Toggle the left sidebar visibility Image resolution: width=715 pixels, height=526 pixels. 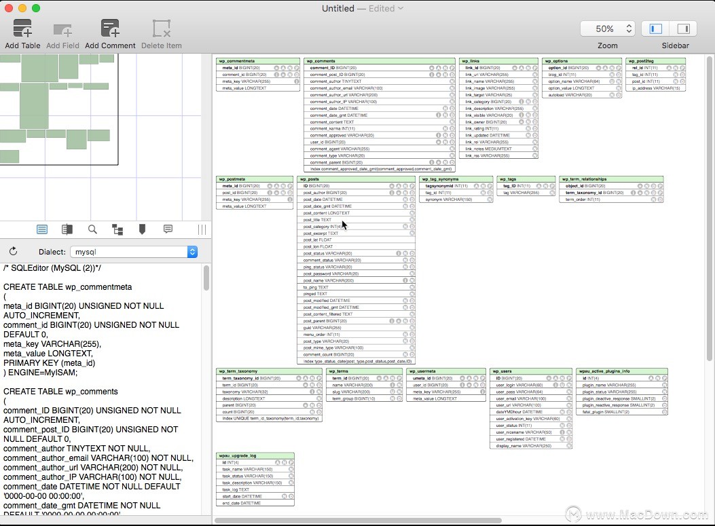(x=656, y=29)
